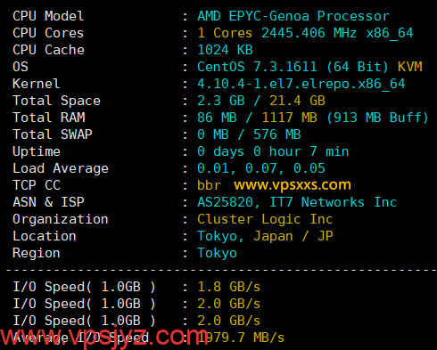
Task: Click the Tokyo, Japan / JP location
Action: point(265,236)
